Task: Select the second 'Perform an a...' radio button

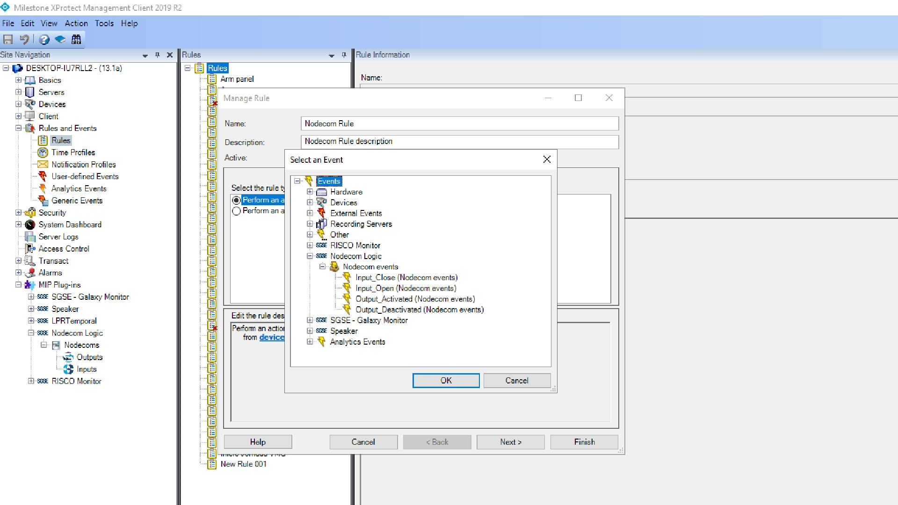Action: pyautogui.click(x=236, y=211)
